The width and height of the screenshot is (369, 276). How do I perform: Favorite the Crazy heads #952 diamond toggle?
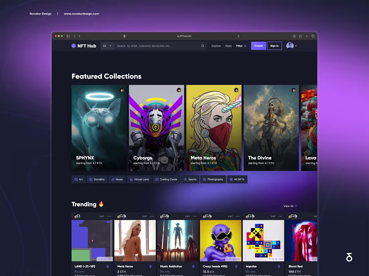click(236, 267)
